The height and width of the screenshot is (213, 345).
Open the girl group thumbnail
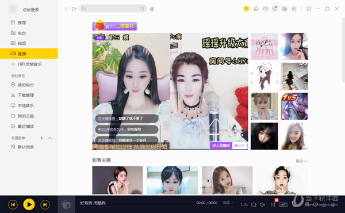[x=264, y=46]
